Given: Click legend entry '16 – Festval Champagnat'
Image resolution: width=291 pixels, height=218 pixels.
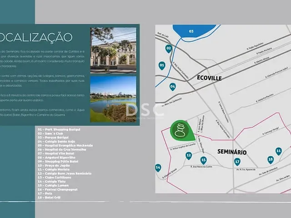Looking at the screenshot, I should click(58, 189).
